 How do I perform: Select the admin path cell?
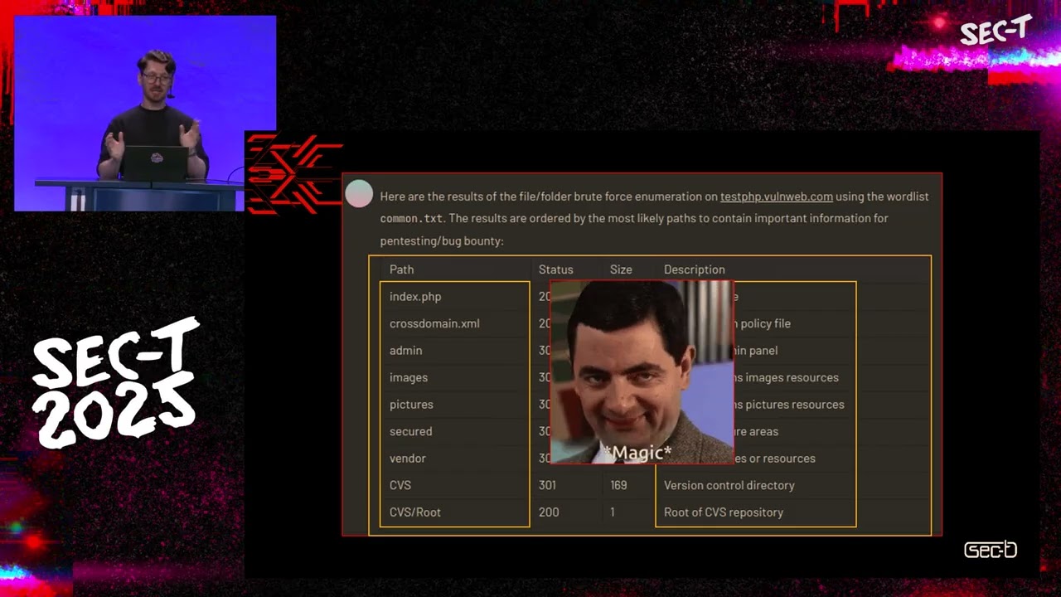pyautogui.click(x=406, y=351)
